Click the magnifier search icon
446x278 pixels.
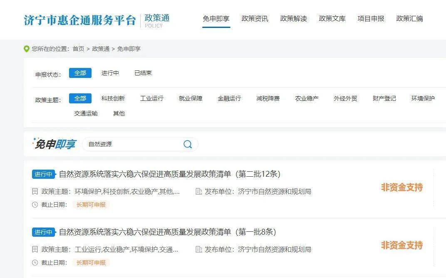coord(188,144)
